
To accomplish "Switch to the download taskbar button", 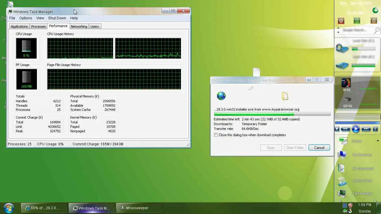I will tap(44, 208).
